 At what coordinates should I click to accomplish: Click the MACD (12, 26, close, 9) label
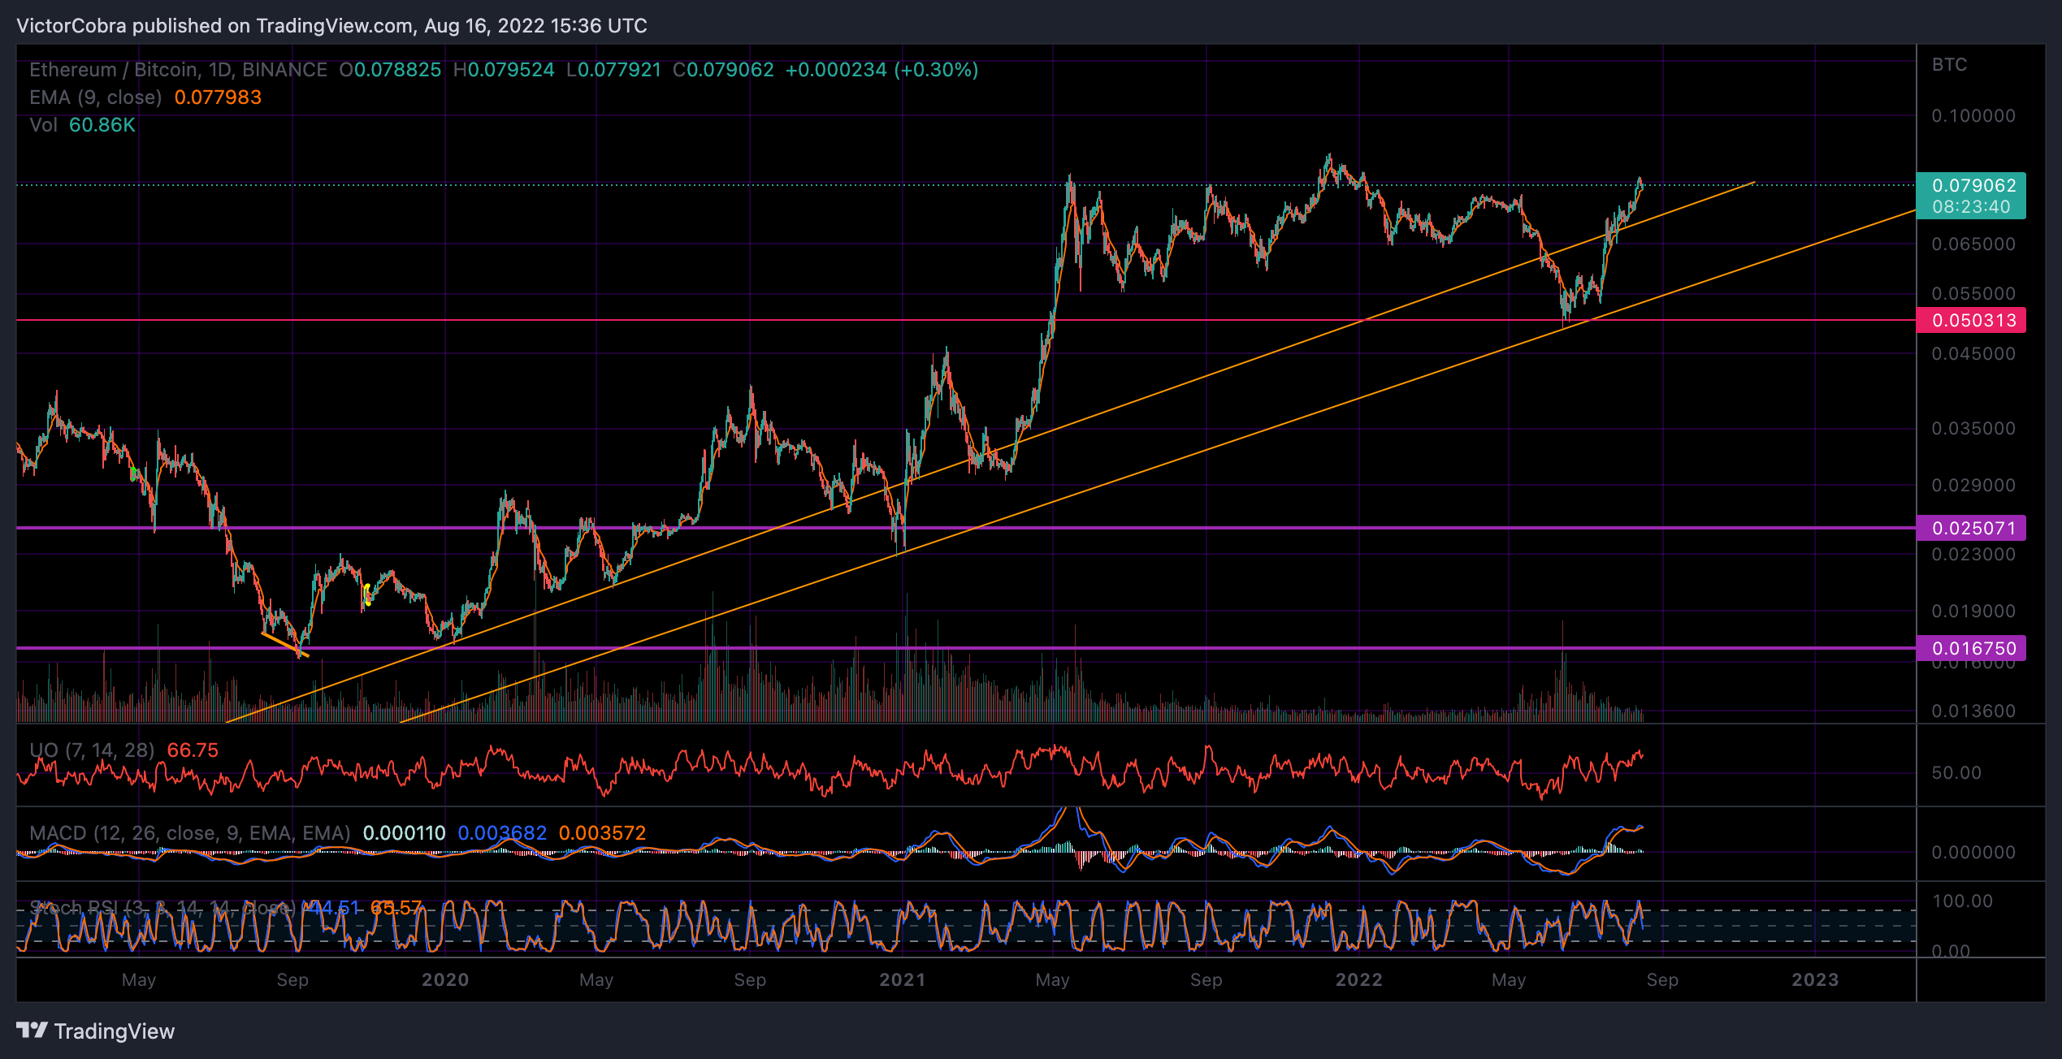pyautogui.click(x=190, y=833)
